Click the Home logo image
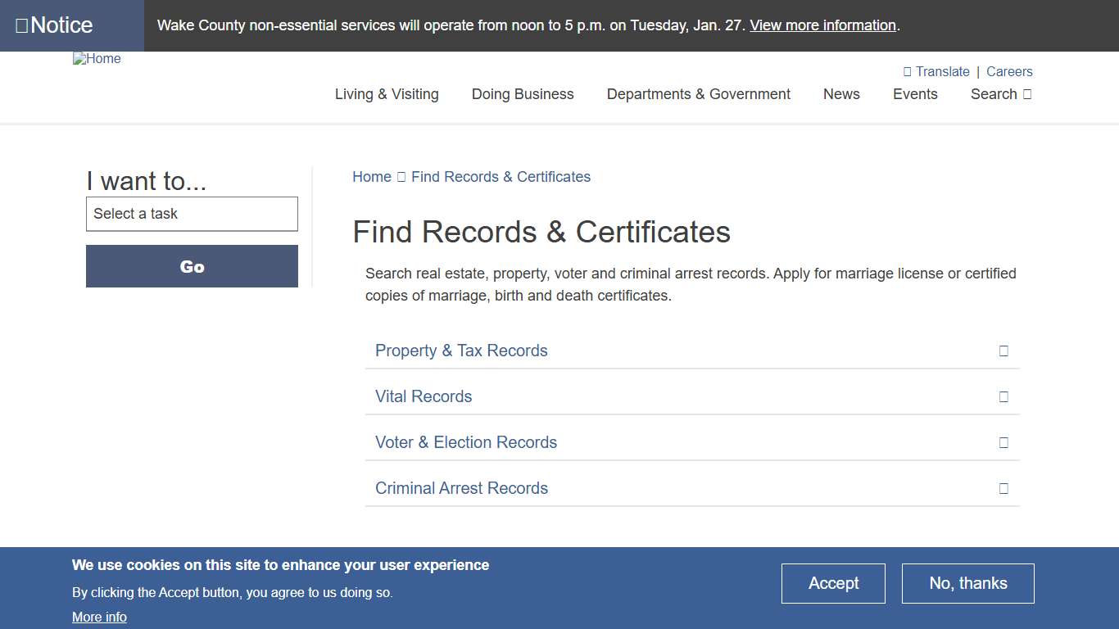Screen dimensions: 1119x629 [x=97, y=58]
